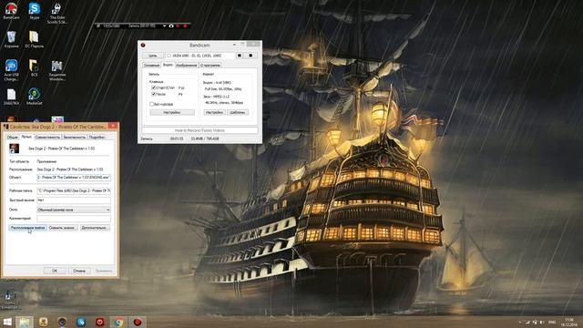This screenshot has height=328, width=583.
Task: Open the Bandicam desktop shortcut
Action: [x=11, y=11]
